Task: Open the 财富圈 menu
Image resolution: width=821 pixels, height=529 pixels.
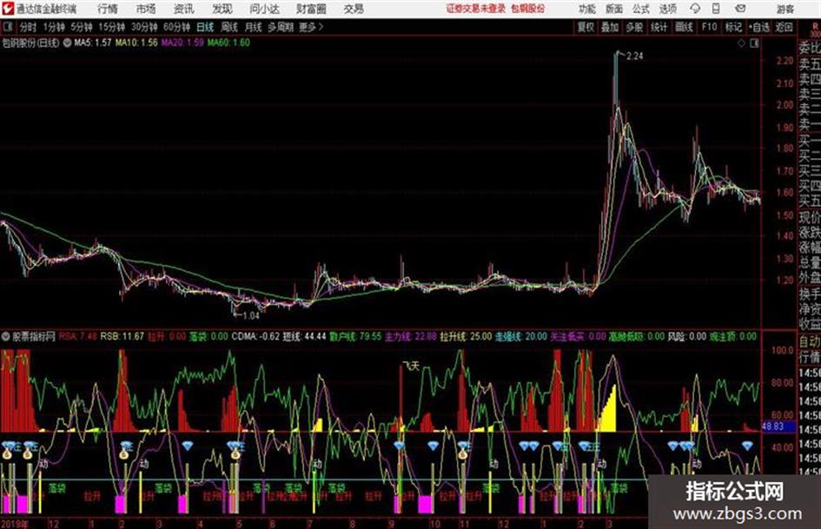Action: (x=311, y=9)
